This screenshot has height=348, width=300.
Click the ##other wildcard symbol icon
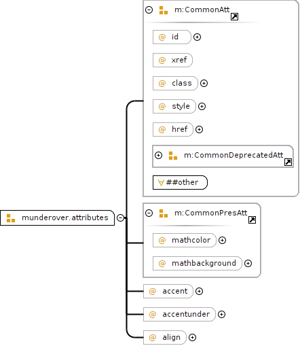(x=161, y=183)
